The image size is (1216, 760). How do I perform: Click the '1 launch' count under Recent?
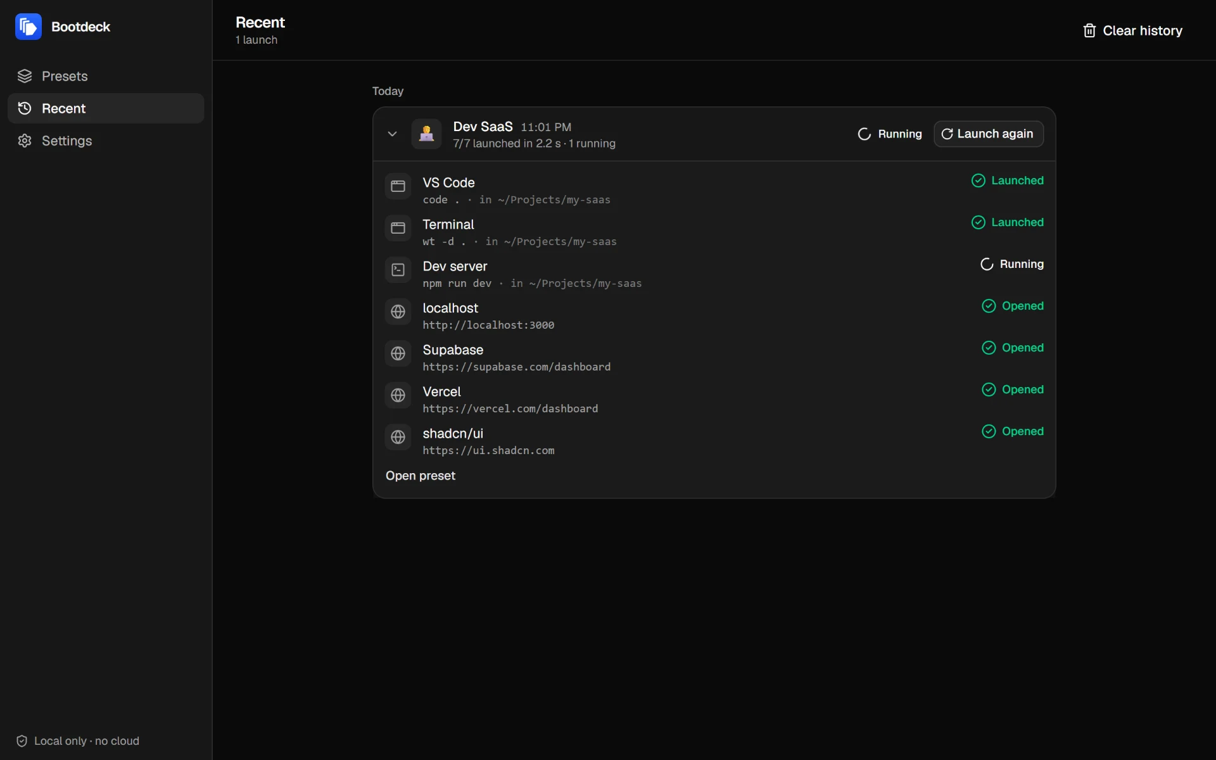coord(256,40)
